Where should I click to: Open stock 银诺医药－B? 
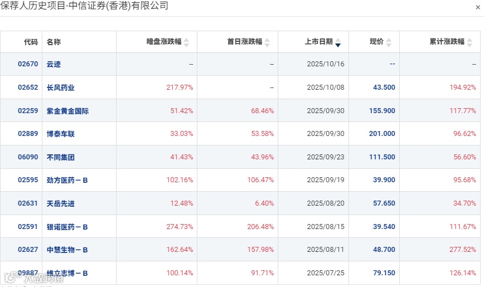tap(67, 227)
